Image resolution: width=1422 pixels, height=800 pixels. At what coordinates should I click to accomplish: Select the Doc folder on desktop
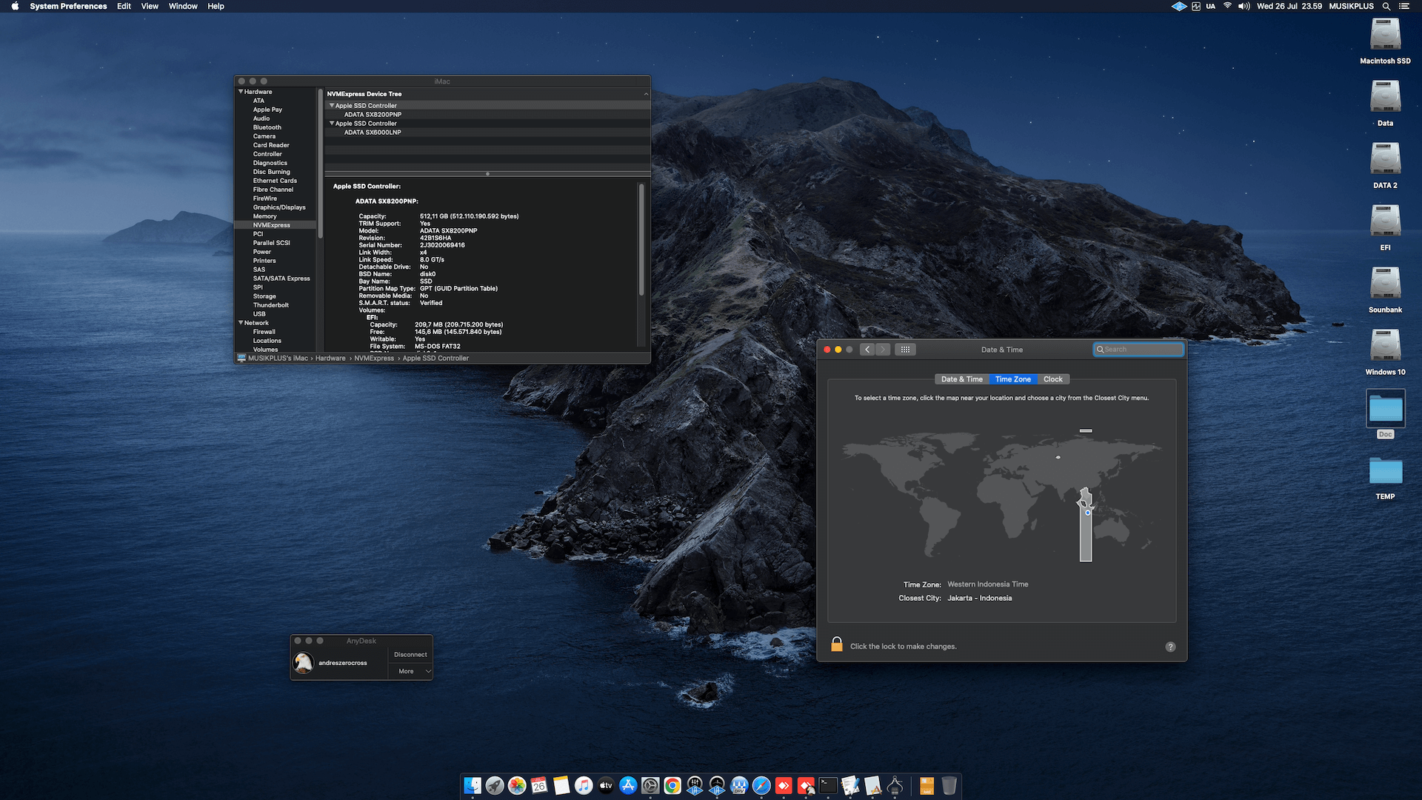pyautogui.click(x=1385, y=409)
